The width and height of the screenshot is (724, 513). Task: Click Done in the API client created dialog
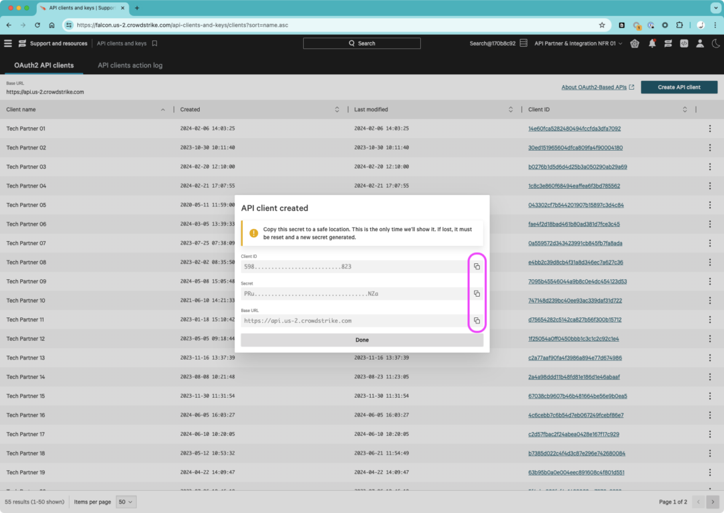tap(362, 340)
